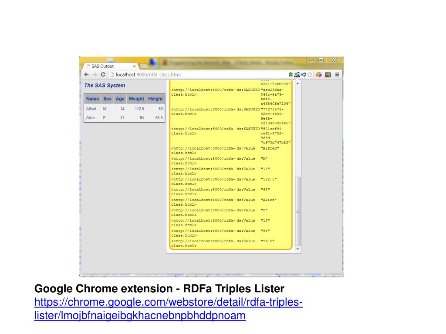Click the "112.5" triple value in popup

coord(269,179)
